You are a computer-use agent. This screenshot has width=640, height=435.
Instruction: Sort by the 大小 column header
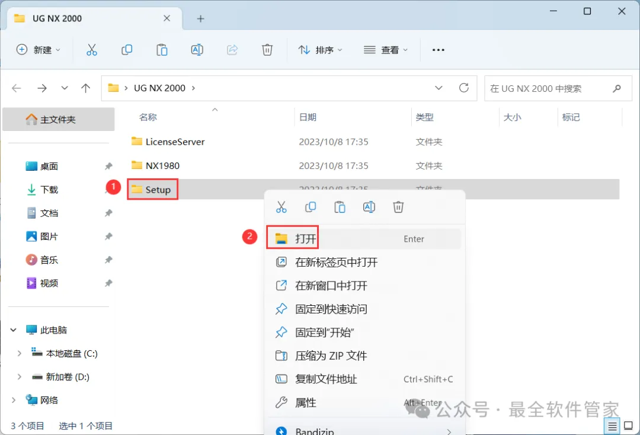(x=512, y=117)
